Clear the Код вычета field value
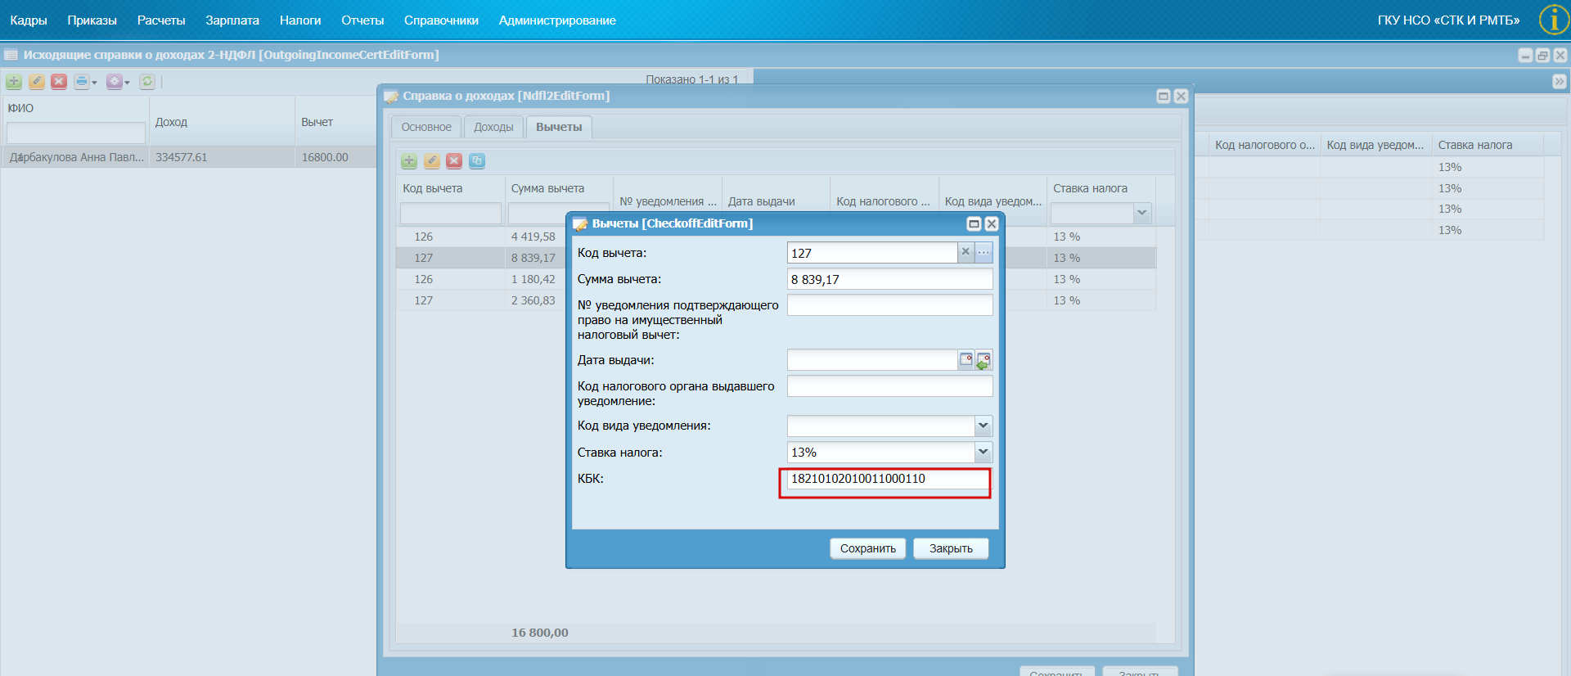 [966, 252]
